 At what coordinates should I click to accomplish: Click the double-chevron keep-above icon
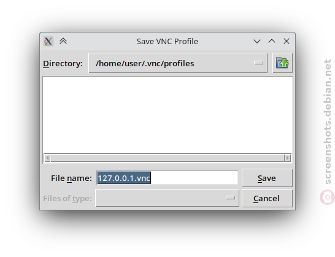click(x=63, y=41)
